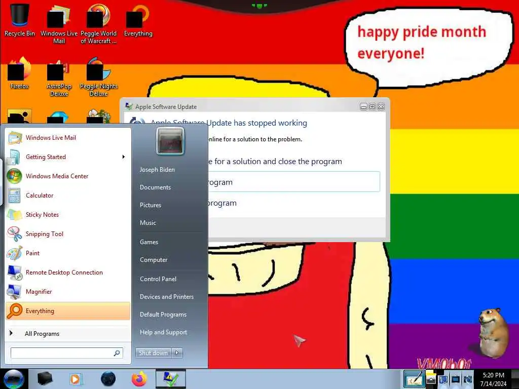Expand Getting Started submenu arrow
Viewport: 519px width, 389px height.
pyautogui.click(x=124, y=157)
